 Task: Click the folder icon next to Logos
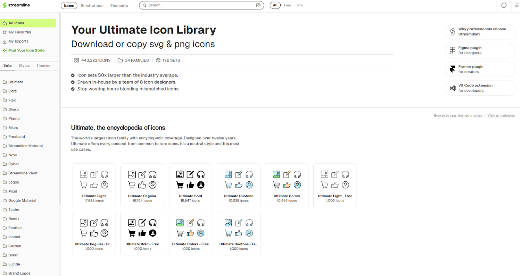click(x=5, y=182)
